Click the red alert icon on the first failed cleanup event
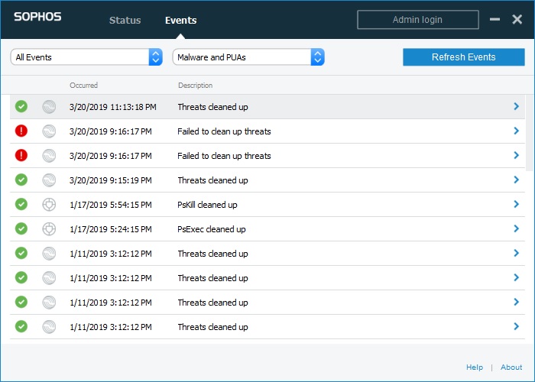Screen dimensions: 535x382 click(x=21, y=131)
